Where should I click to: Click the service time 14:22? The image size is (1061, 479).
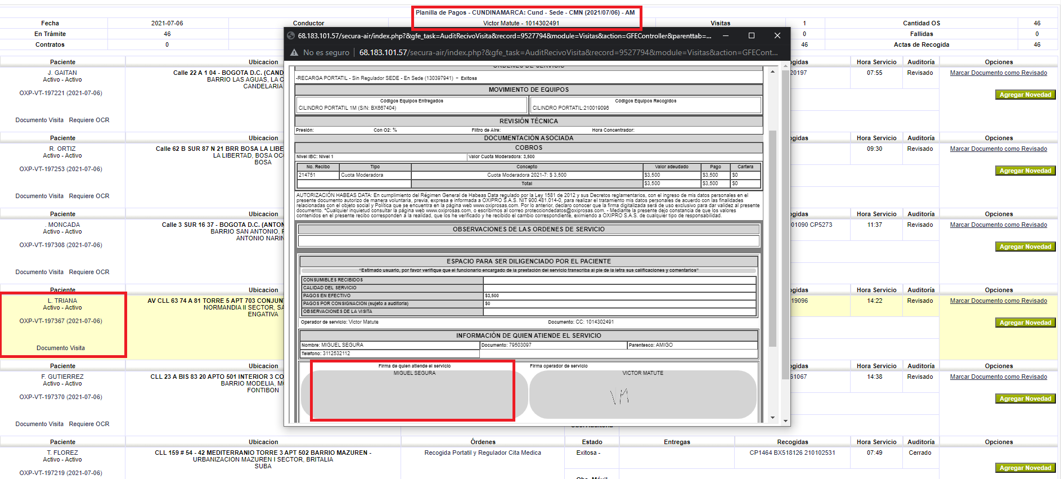874,301
